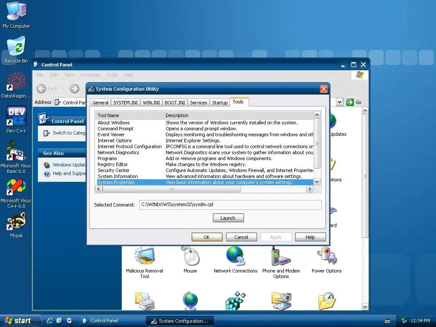Select the Mypal browser shortcut
Image resolution: width=436 pixels, height=327 pixels.
pos(16,225)
